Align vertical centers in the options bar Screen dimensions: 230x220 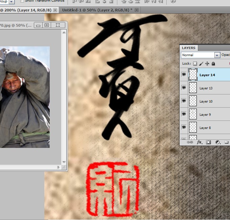[81, 1]
